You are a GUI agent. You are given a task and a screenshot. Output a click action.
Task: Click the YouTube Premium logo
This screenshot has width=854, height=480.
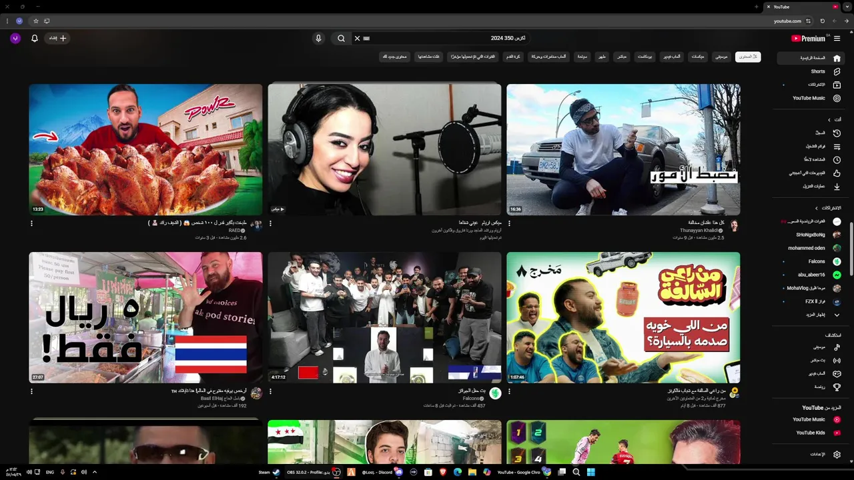809,39
